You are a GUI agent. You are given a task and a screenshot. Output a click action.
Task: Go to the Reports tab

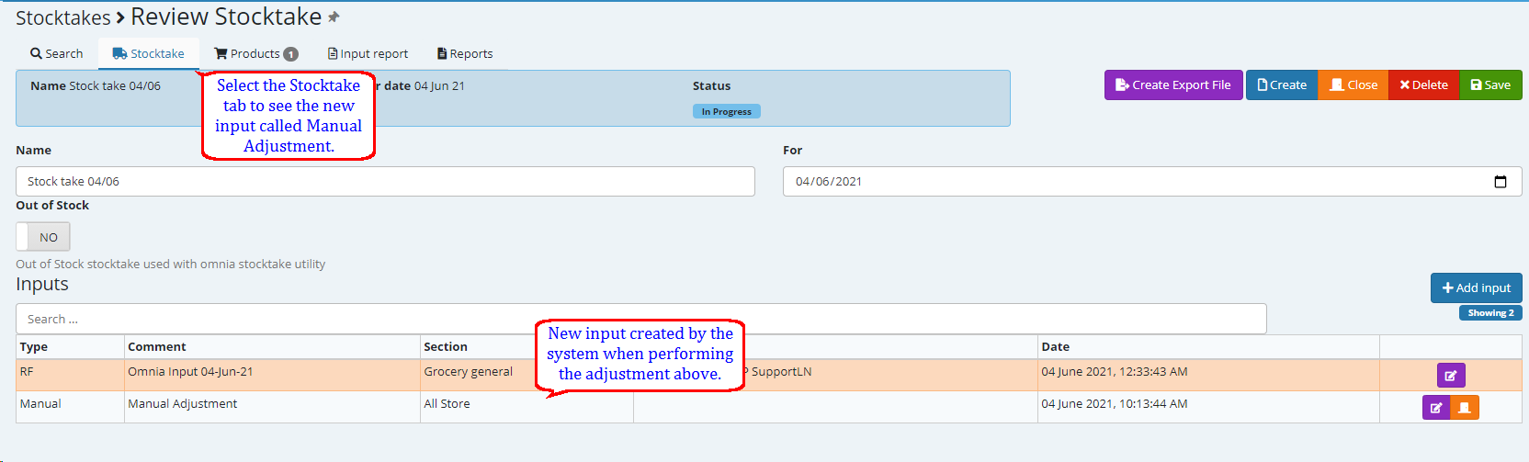pyautogui.click(x=465, y=54)
